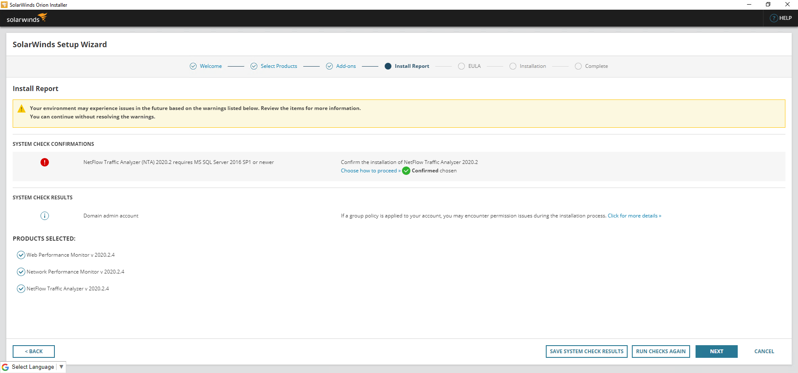Click the Confirmed chosen status text
This screenshot has height=373, width=798.
click(434, 171)
